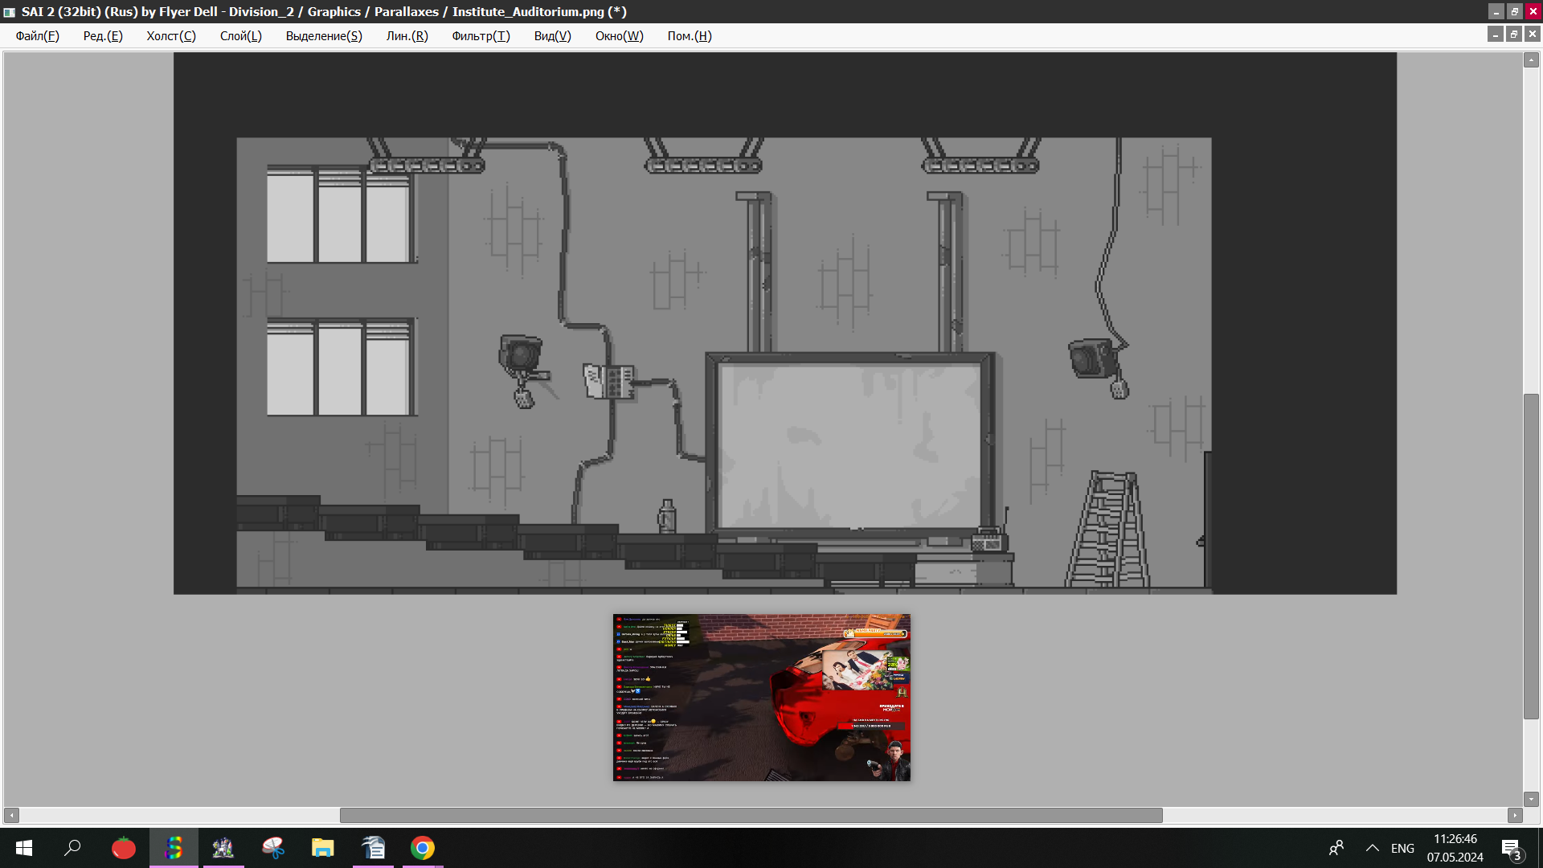
Task: Open the Вид view menu
Action: coord(552,36)
